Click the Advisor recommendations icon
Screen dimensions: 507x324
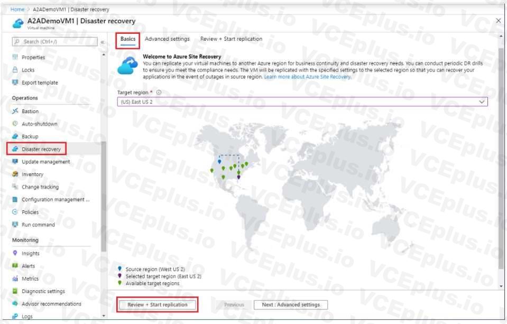pyautogui.click(x=15, y=303)
